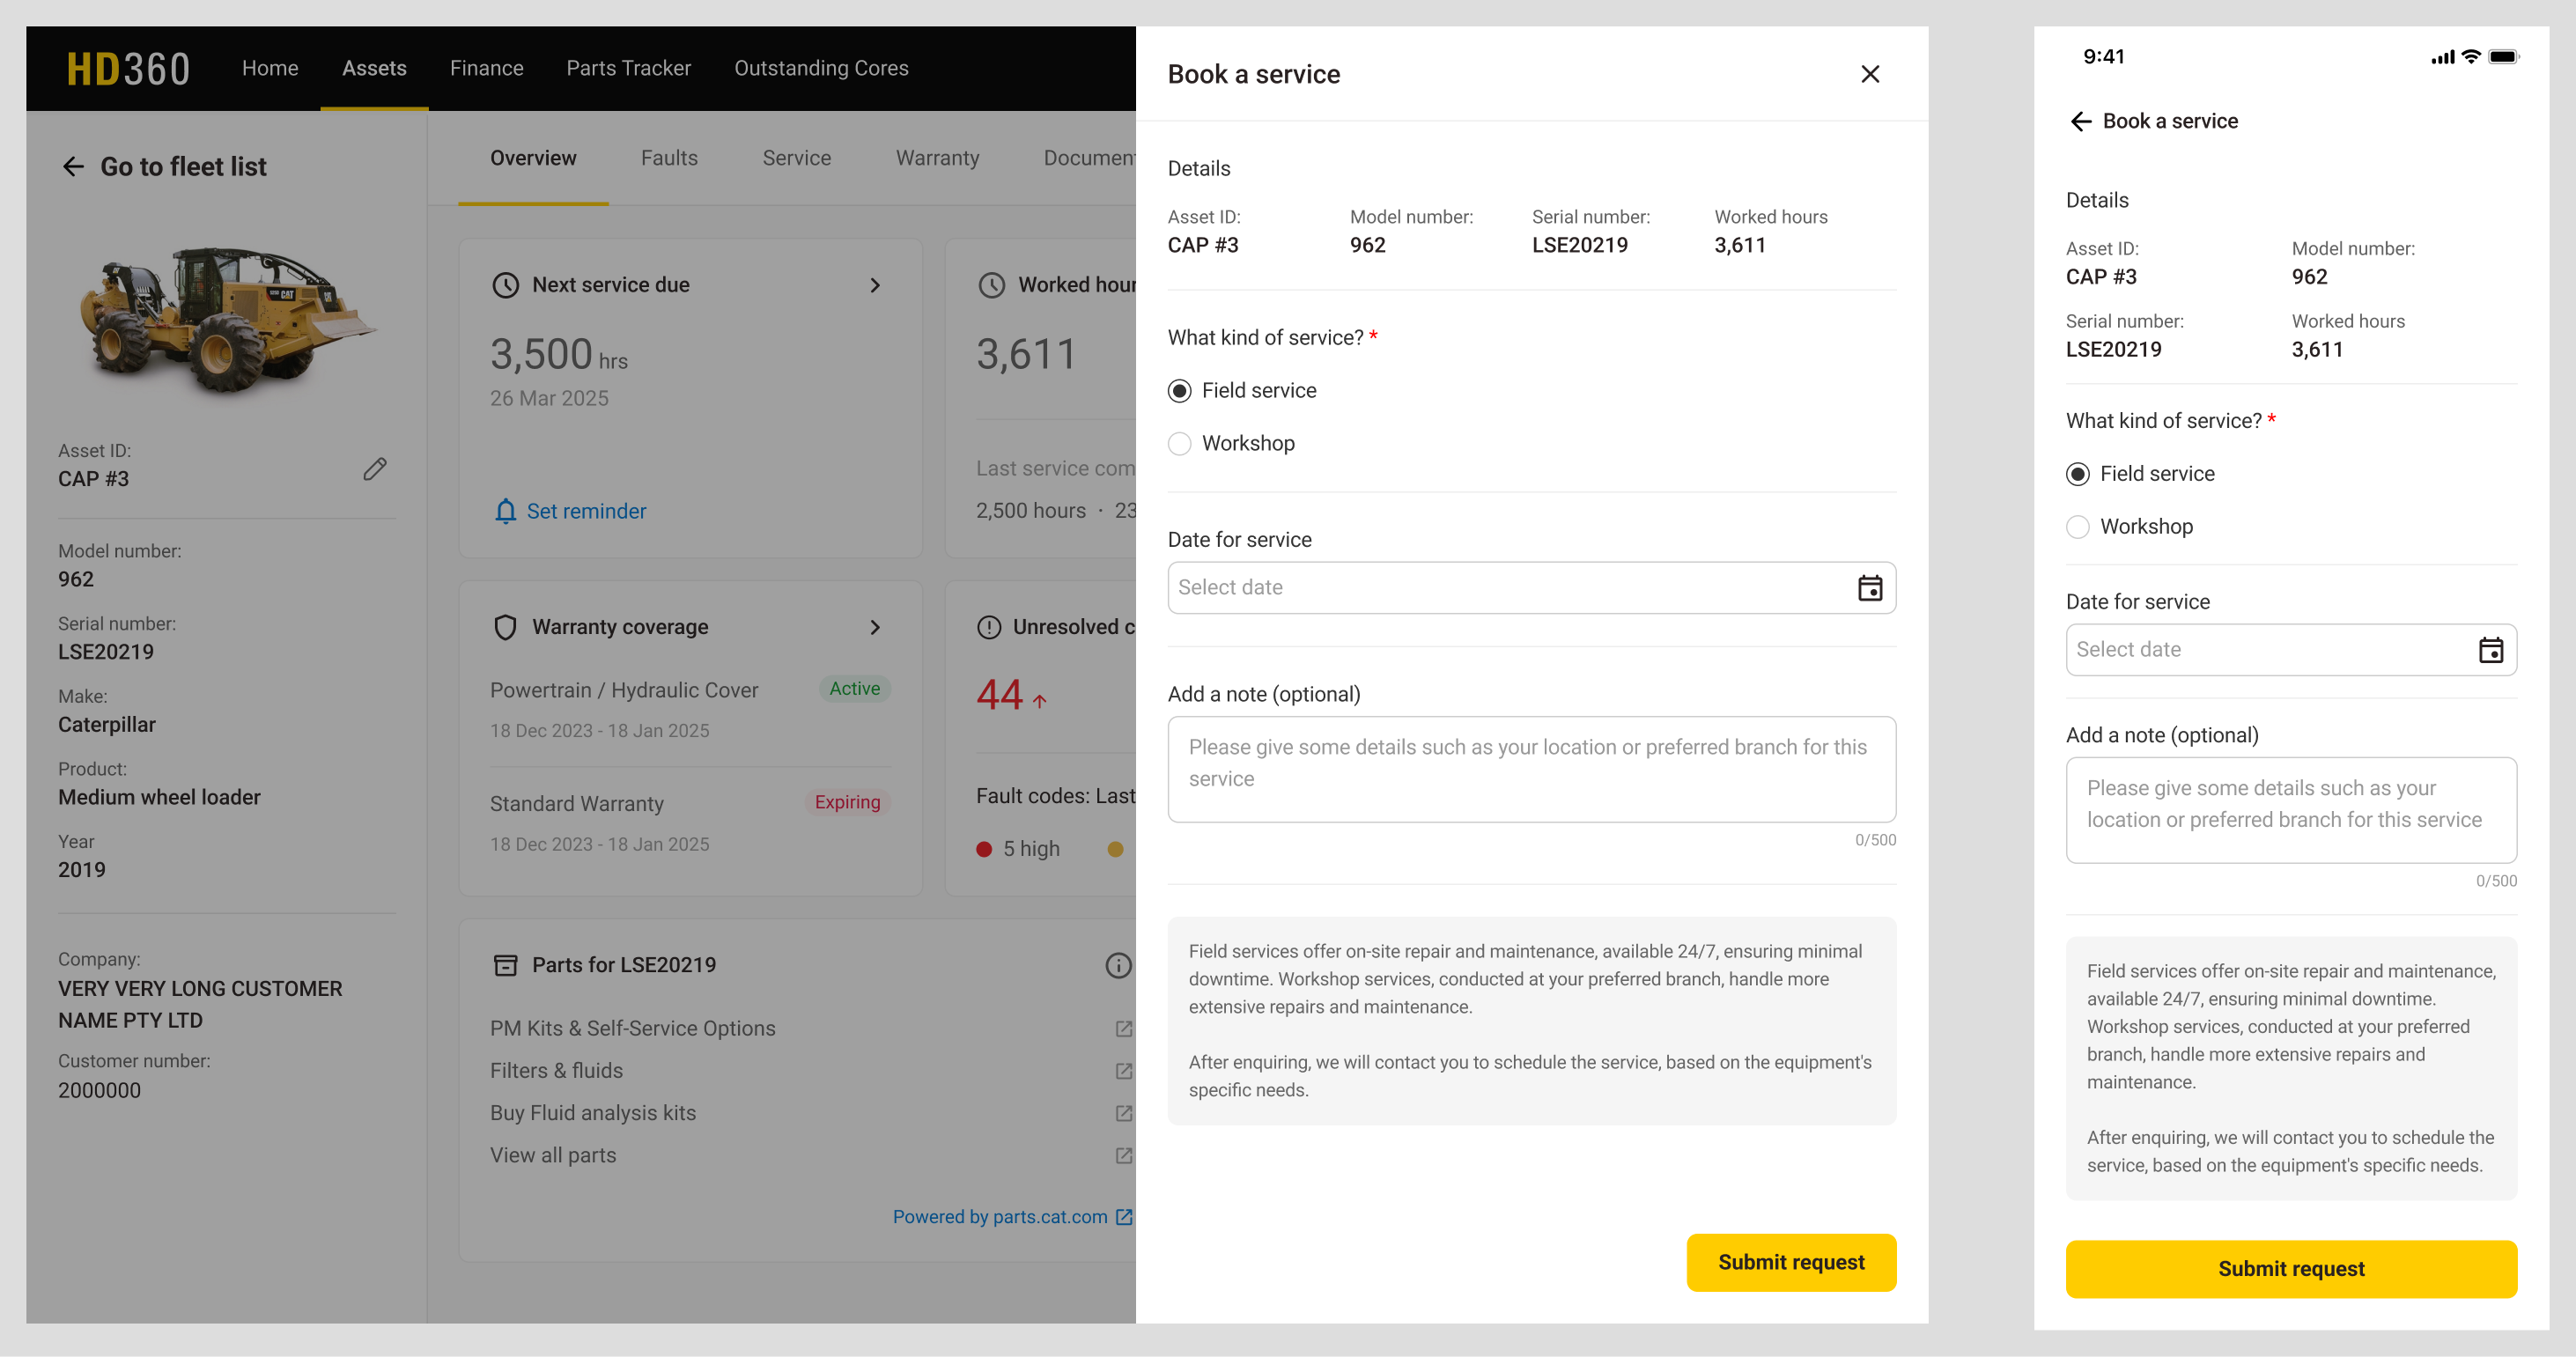This screenshot has width=2576, height=1357.
Task: Open Filters & fluids external link icon
Action: [x=1123, y=1071]
